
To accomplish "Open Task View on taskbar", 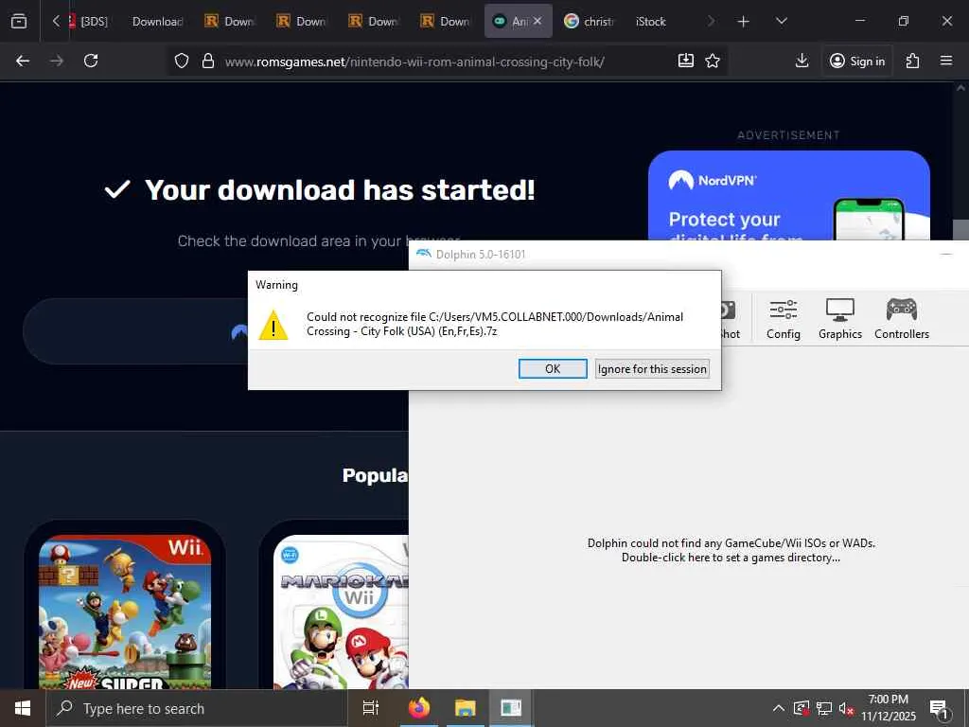I will (371, 708).
